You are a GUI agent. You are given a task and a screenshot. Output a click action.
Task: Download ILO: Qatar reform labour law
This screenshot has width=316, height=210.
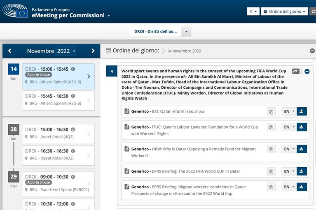point(302,111)
